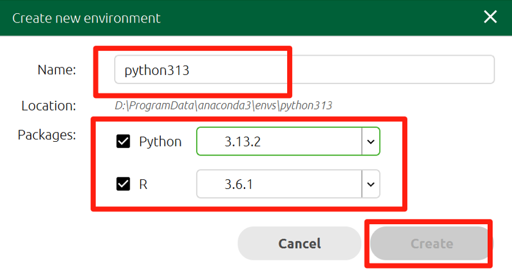The image size is (512, 276).
Task: Click the Location: label
Action: pyautogui.click(x=48, y=106)
